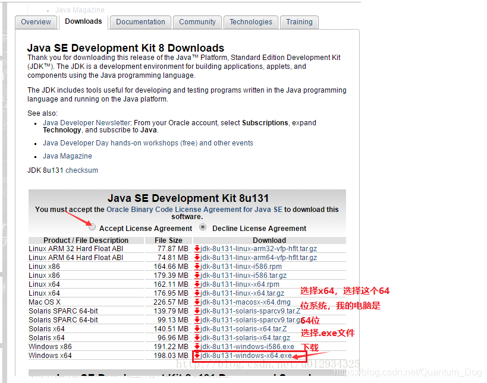The image size is (487, 383).
Task: Download jdk-8u131-solaris-x64.tar.gz link
Action: (x=246, y=338)
